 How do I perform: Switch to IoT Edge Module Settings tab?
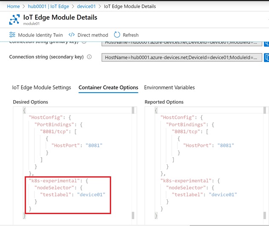tap(42, 88)
